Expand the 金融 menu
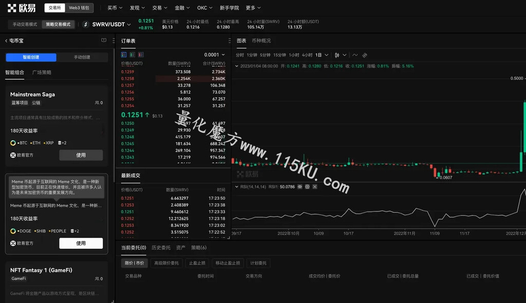526x303 pixels. pyautogui.click(x=182, y=8)
